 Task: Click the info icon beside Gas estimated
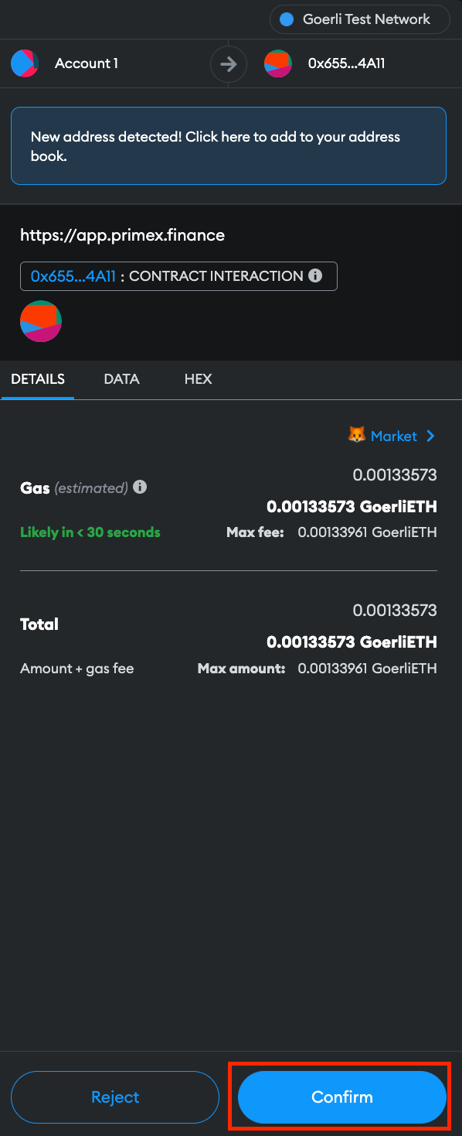(140, 488)
